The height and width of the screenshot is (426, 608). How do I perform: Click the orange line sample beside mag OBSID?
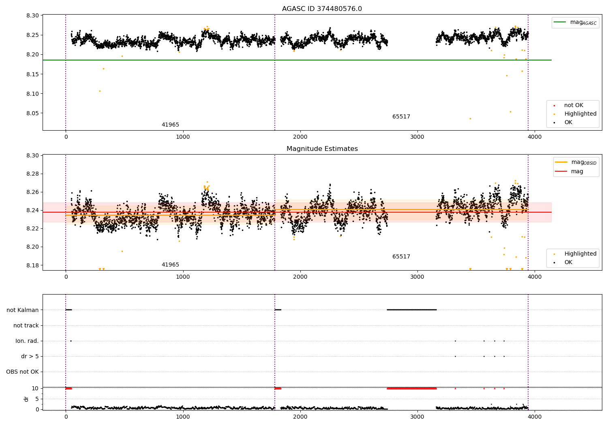point(561,162)
